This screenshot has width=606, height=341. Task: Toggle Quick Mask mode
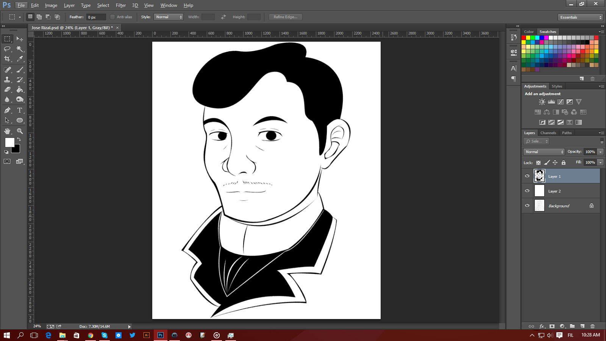[x=7, y=161]
